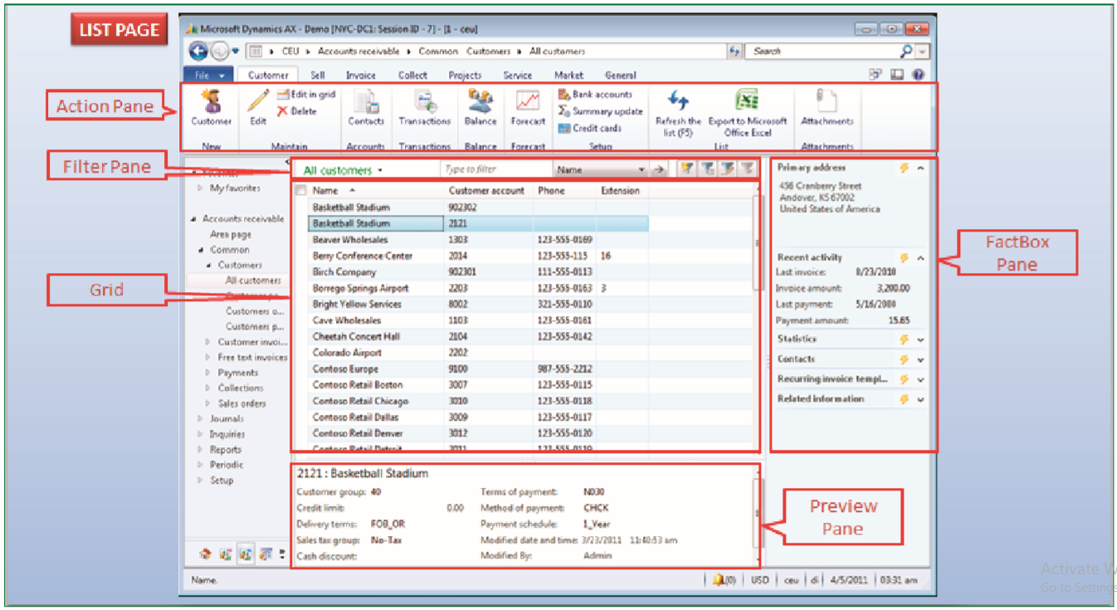Viewport: 1117px width, 610px height.
Task: Open Sales orders in navigation
Action: pos(241,403)
